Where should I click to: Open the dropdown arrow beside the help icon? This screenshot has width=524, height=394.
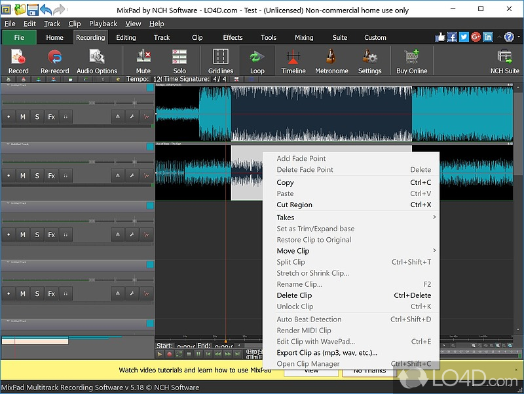pyautogui.click(x=518, y=37)
